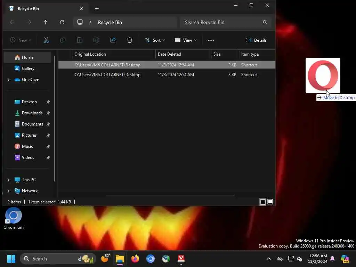Launch Chromium from taskbar
Image resolution: width=356 pixels, height=267 pixels.
[150, 259]
